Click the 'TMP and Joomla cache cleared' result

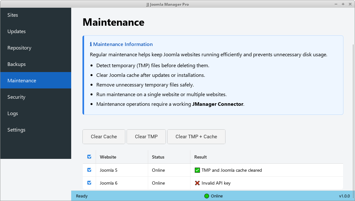coord(232,170)
